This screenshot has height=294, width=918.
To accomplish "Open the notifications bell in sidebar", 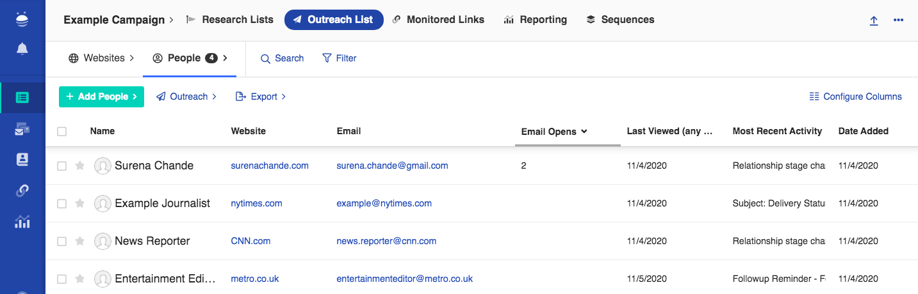I will coord(22,49).
